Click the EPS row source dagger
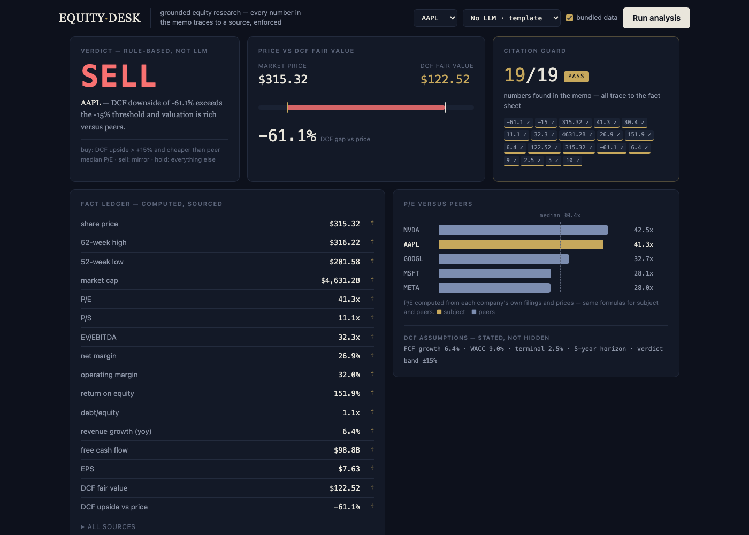Screen dimensions: 749x535 click(x=372, y=468)
